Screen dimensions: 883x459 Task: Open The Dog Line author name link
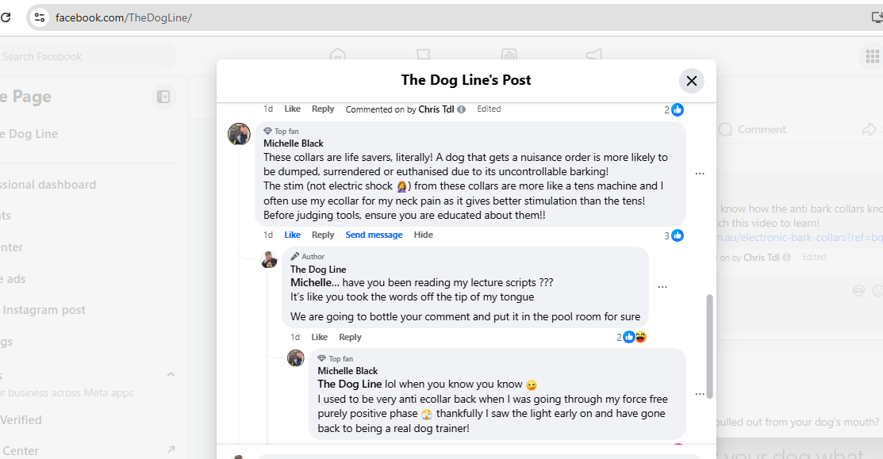(x=318, y=270)
